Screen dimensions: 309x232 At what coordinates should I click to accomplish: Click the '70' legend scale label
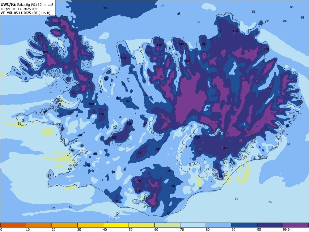[182, 230]
